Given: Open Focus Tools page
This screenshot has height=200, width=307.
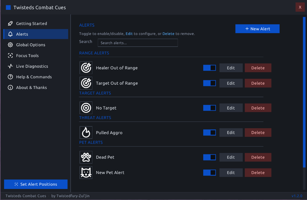Looking at the screenshot, I should (x=36, y=56).
